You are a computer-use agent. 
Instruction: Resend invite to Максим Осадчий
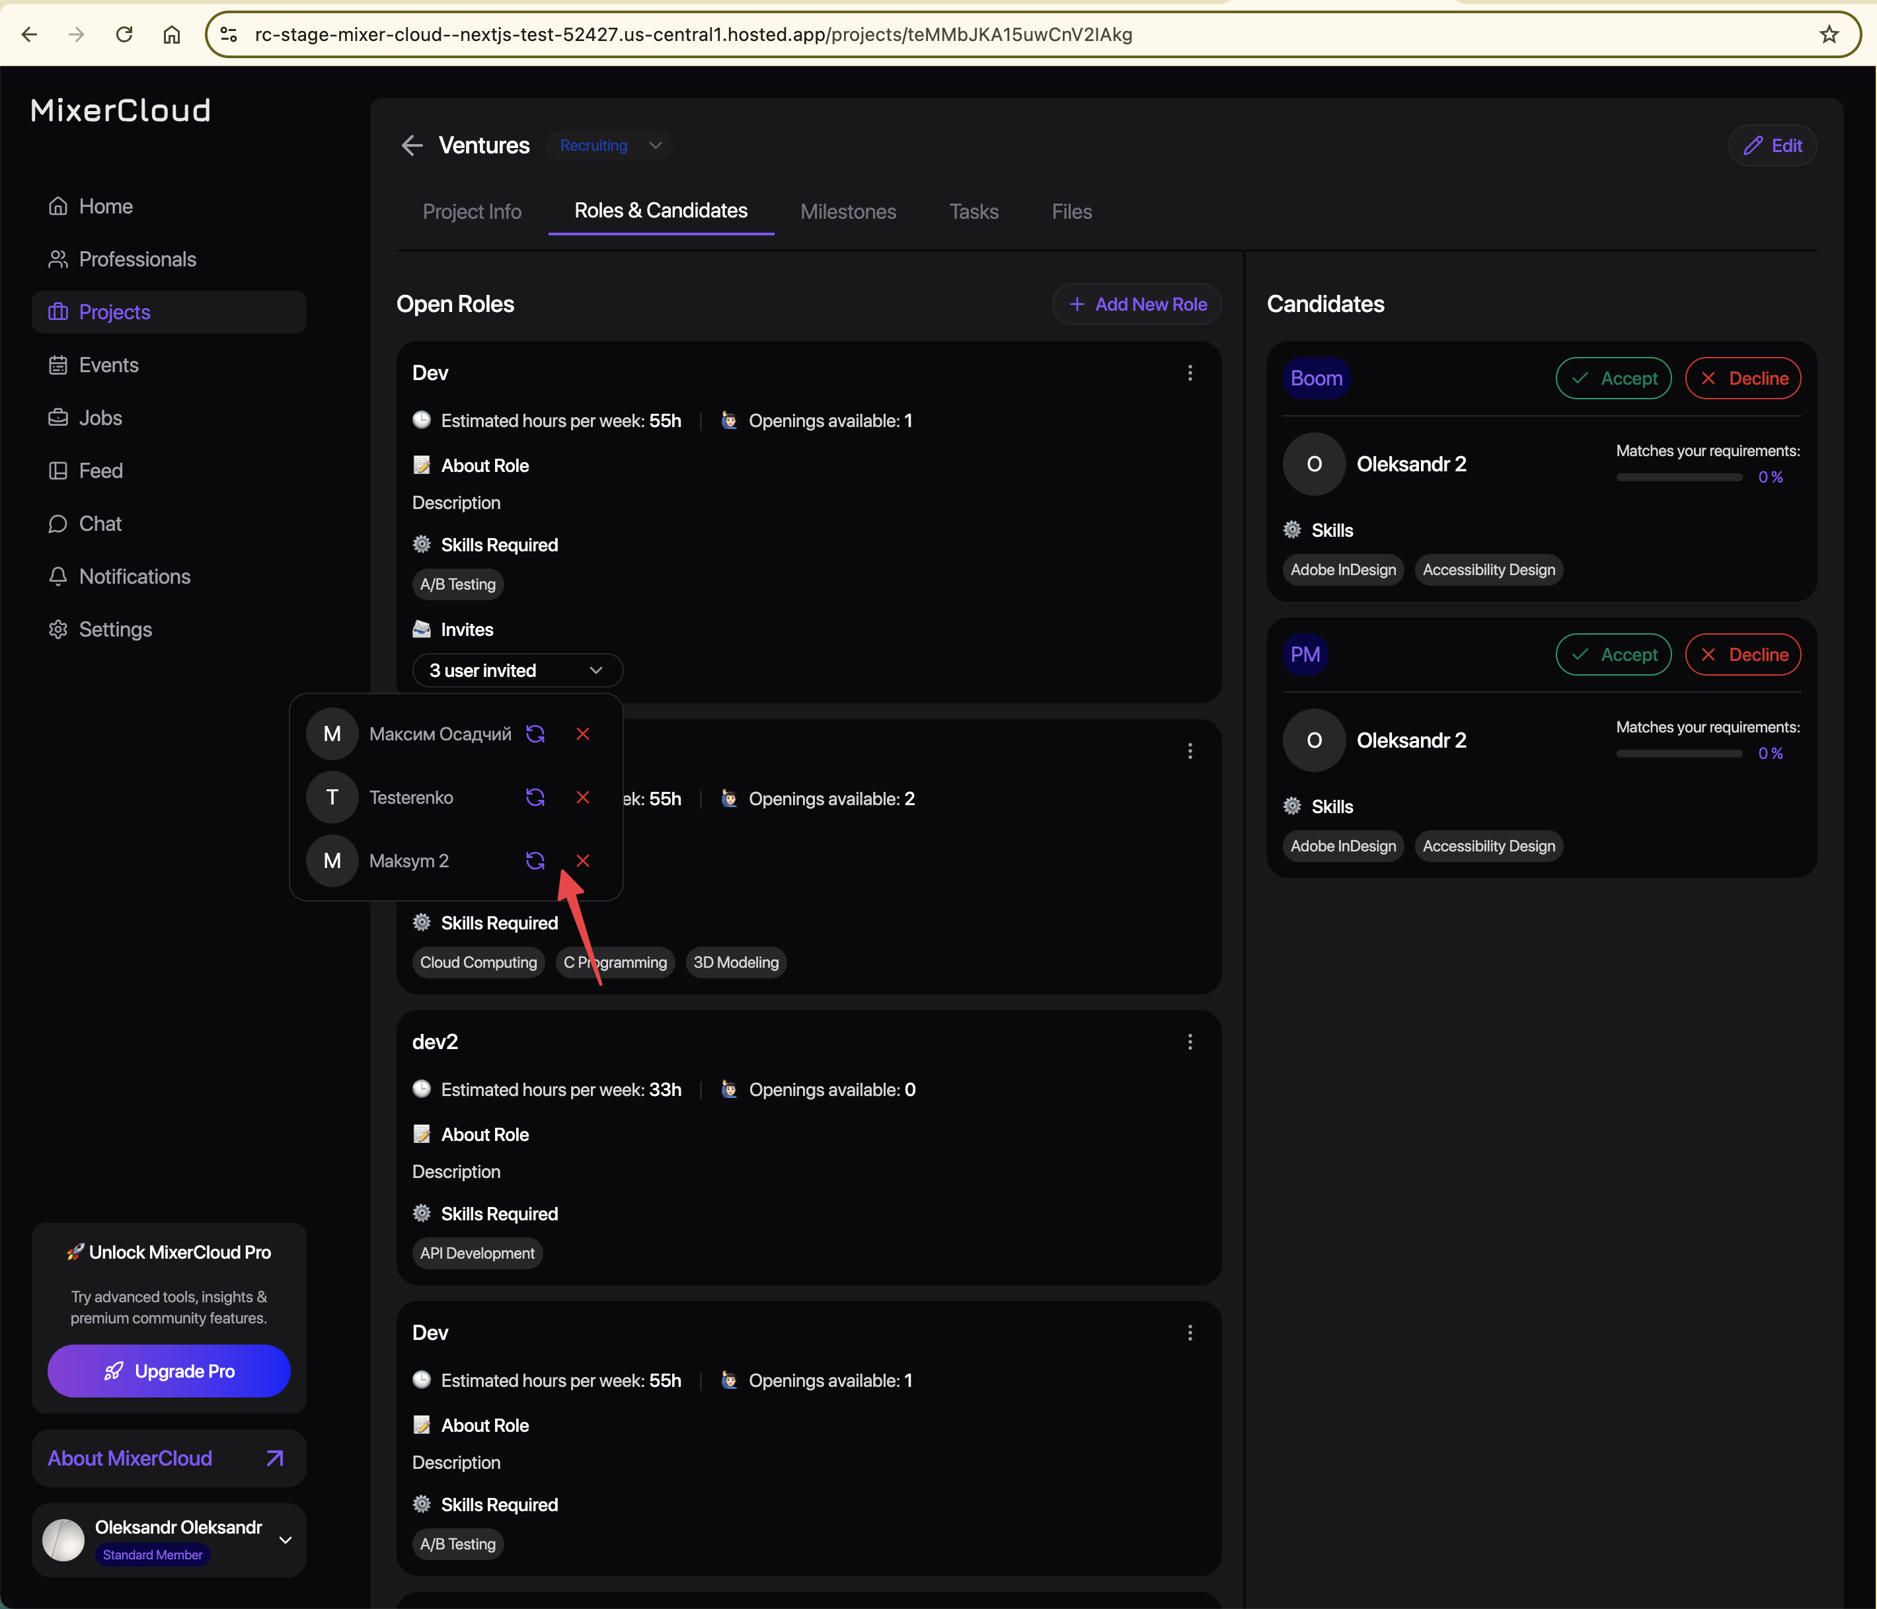[535, 734]
